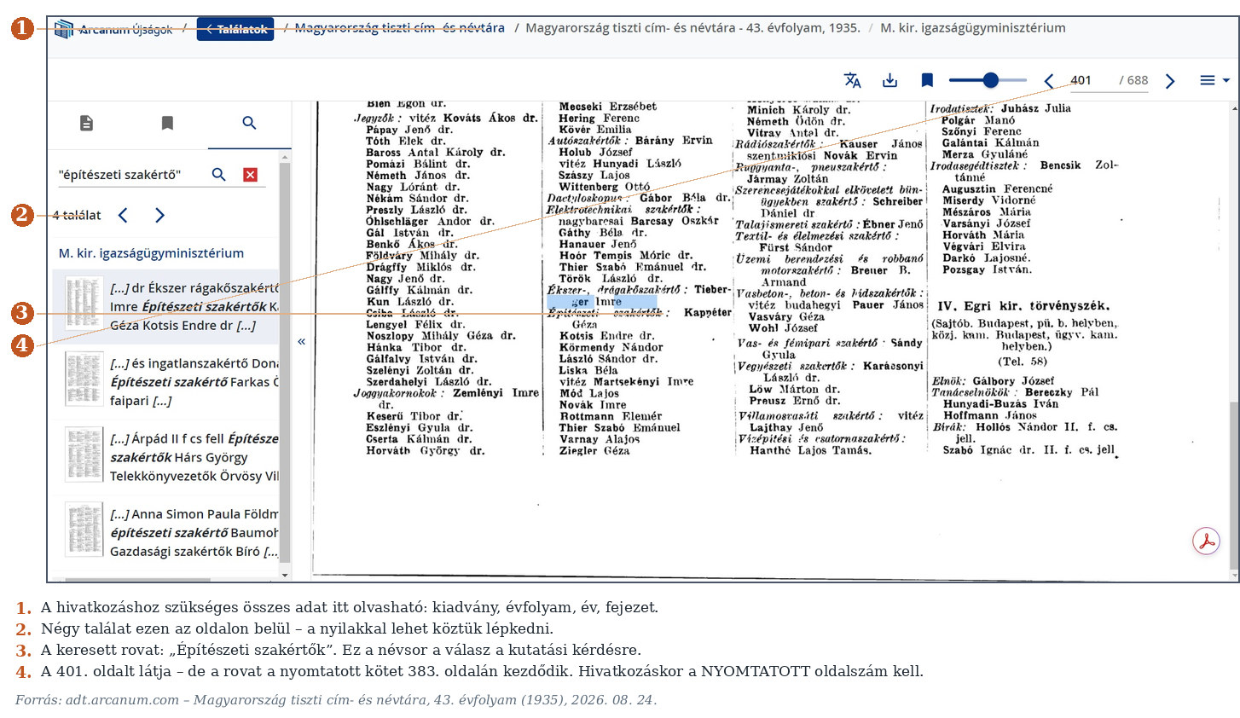Viewport: 1240px width, 718px height.
Task: Bookmark this page from the toolbar
Action: coord(927,80)
